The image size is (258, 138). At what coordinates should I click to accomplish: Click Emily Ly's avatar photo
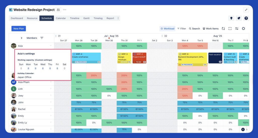[14, 123]
